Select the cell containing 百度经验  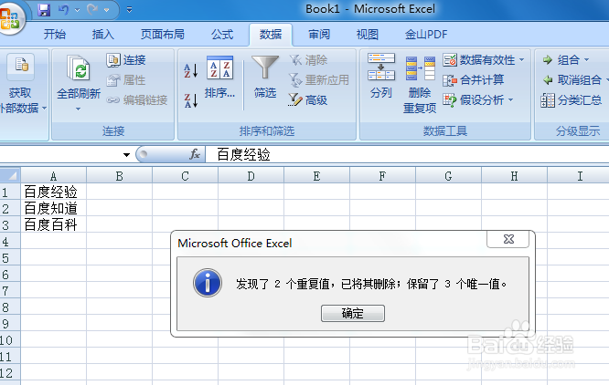(x=54, y=192)
